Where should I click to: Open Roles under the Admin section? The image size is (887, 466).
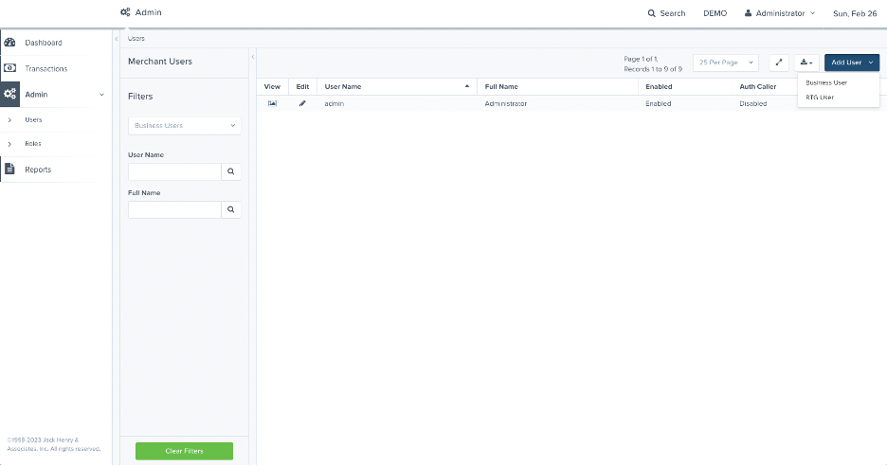click(x=33, y=144)
